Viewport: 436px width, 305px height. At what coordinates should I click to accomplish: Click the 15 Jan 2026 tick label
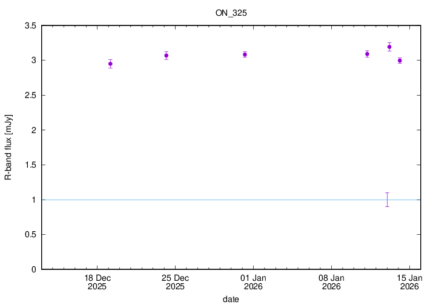pos(409,282)
